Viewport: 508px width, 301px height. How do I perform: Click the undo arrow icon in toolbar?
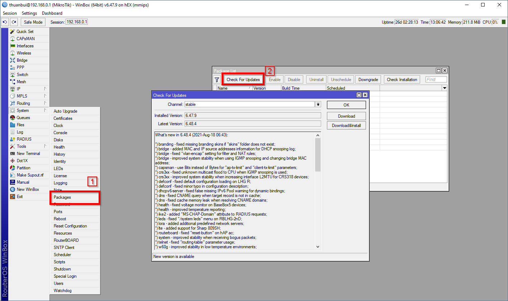pyautogui.click(x=5, y=22)
